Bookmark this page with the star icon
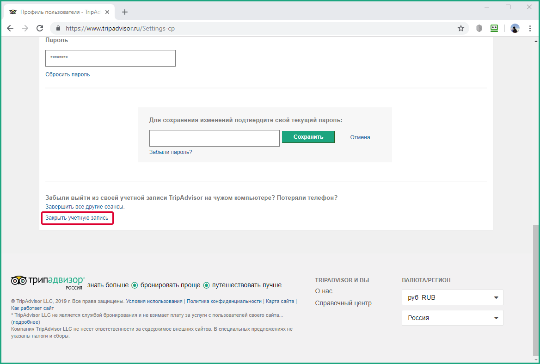This screenshot has width=540, height=364. point(461,28)
